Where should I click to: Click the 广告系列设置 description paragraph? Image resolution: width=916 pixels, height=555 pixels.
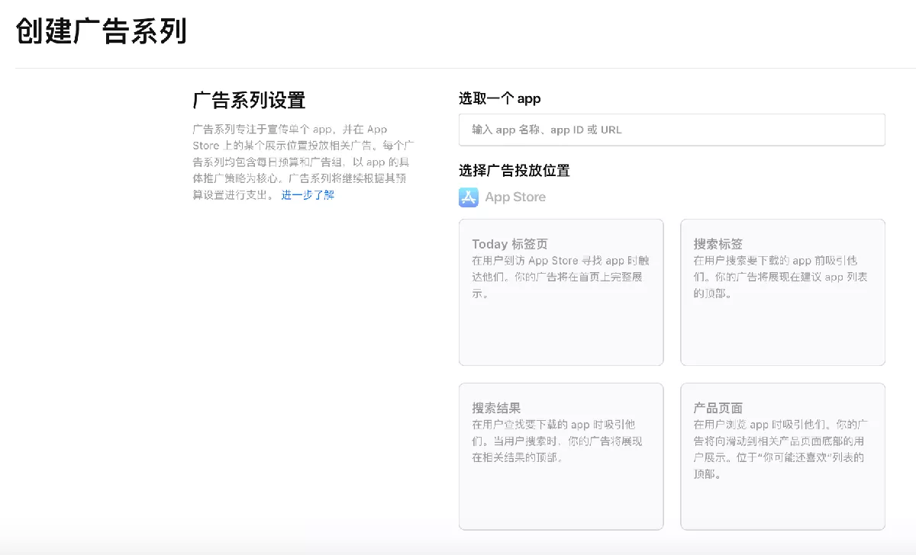(x=303, y=162)
